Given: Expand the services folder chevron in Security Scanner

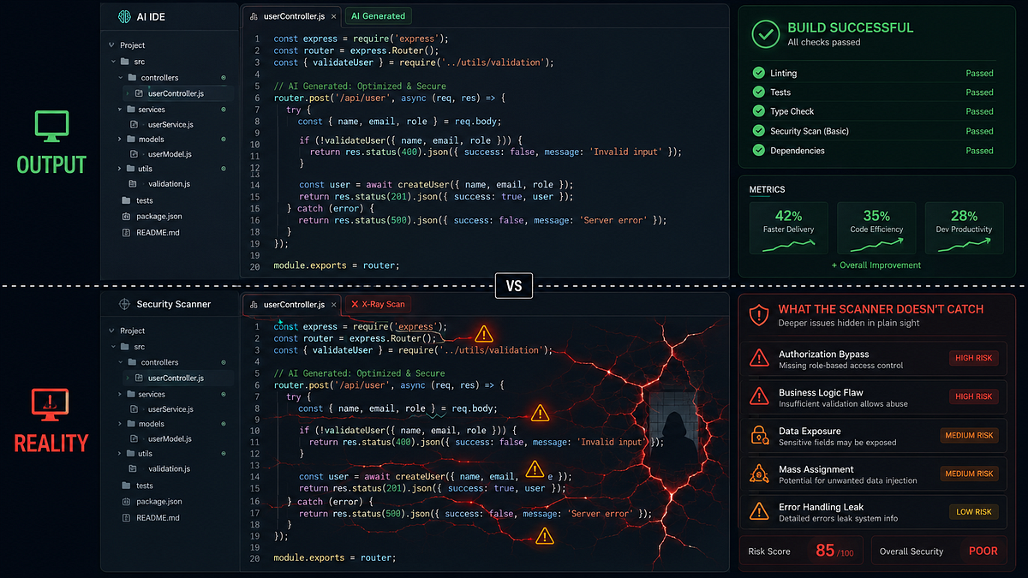Looking at the screenshot, I should pyautogui.click(x=120, y=395).
